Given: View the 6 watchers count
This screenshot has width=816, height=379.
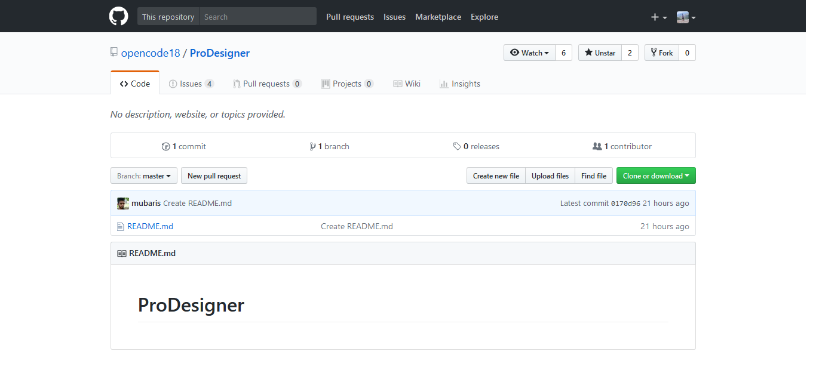Looking at the screenshot, I should coord(563,53).
